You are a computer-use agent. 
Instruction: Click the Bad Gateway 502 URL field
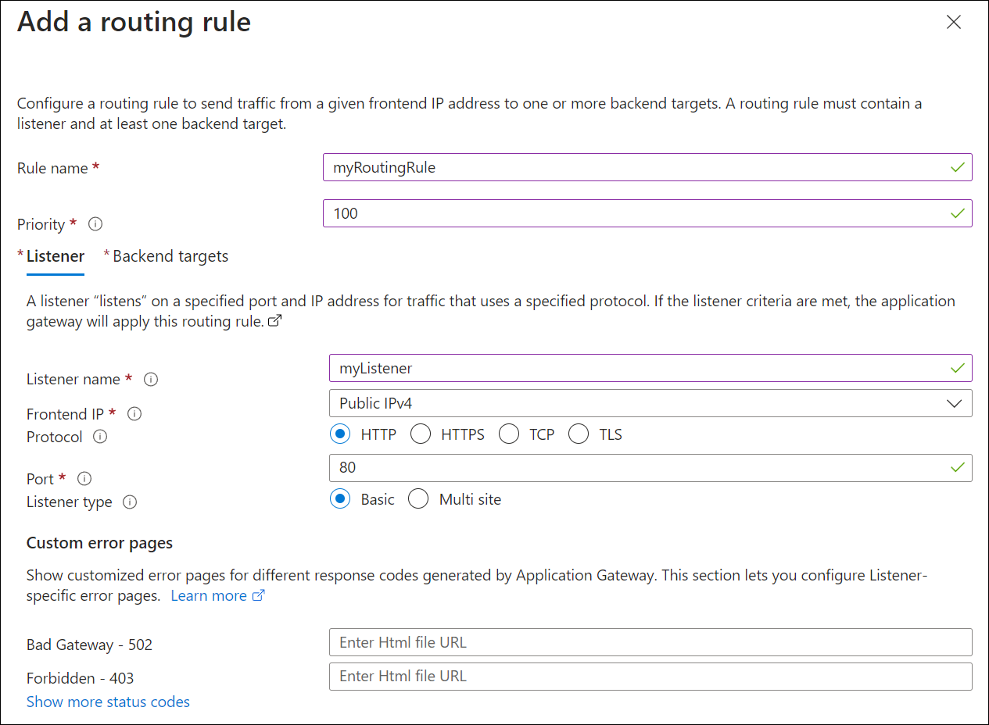point(649,642)
